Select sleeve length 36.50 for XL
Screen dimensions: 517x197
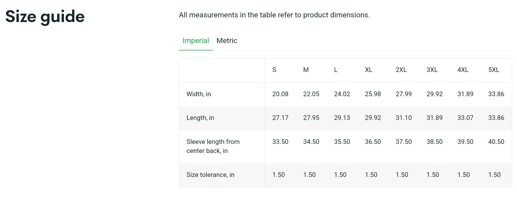coord(373,142)
